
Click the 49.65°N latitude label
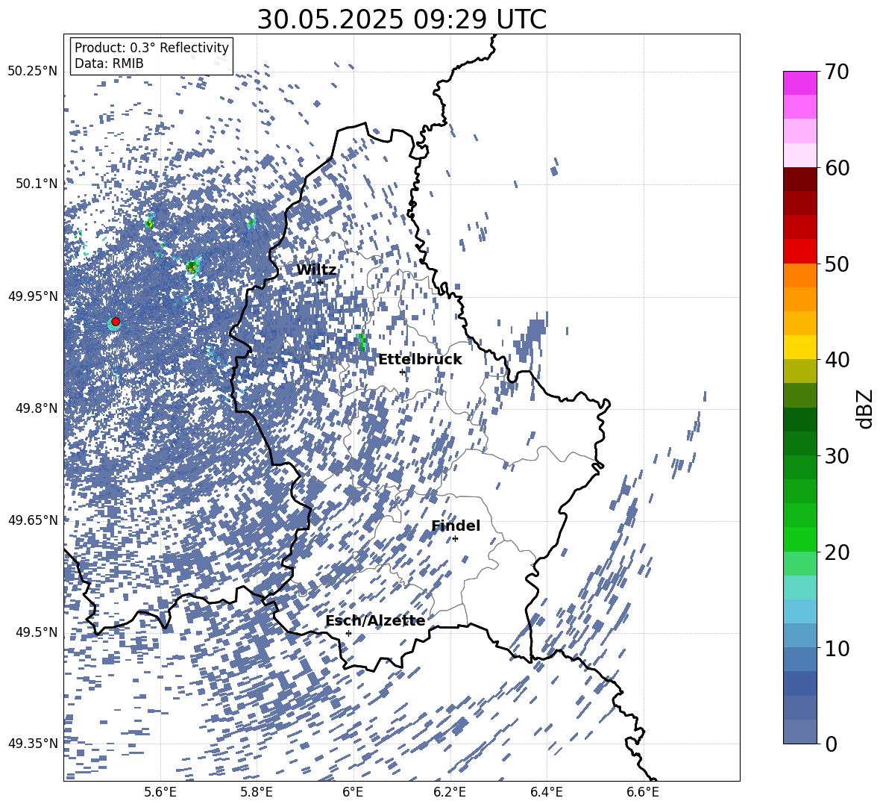33,520
